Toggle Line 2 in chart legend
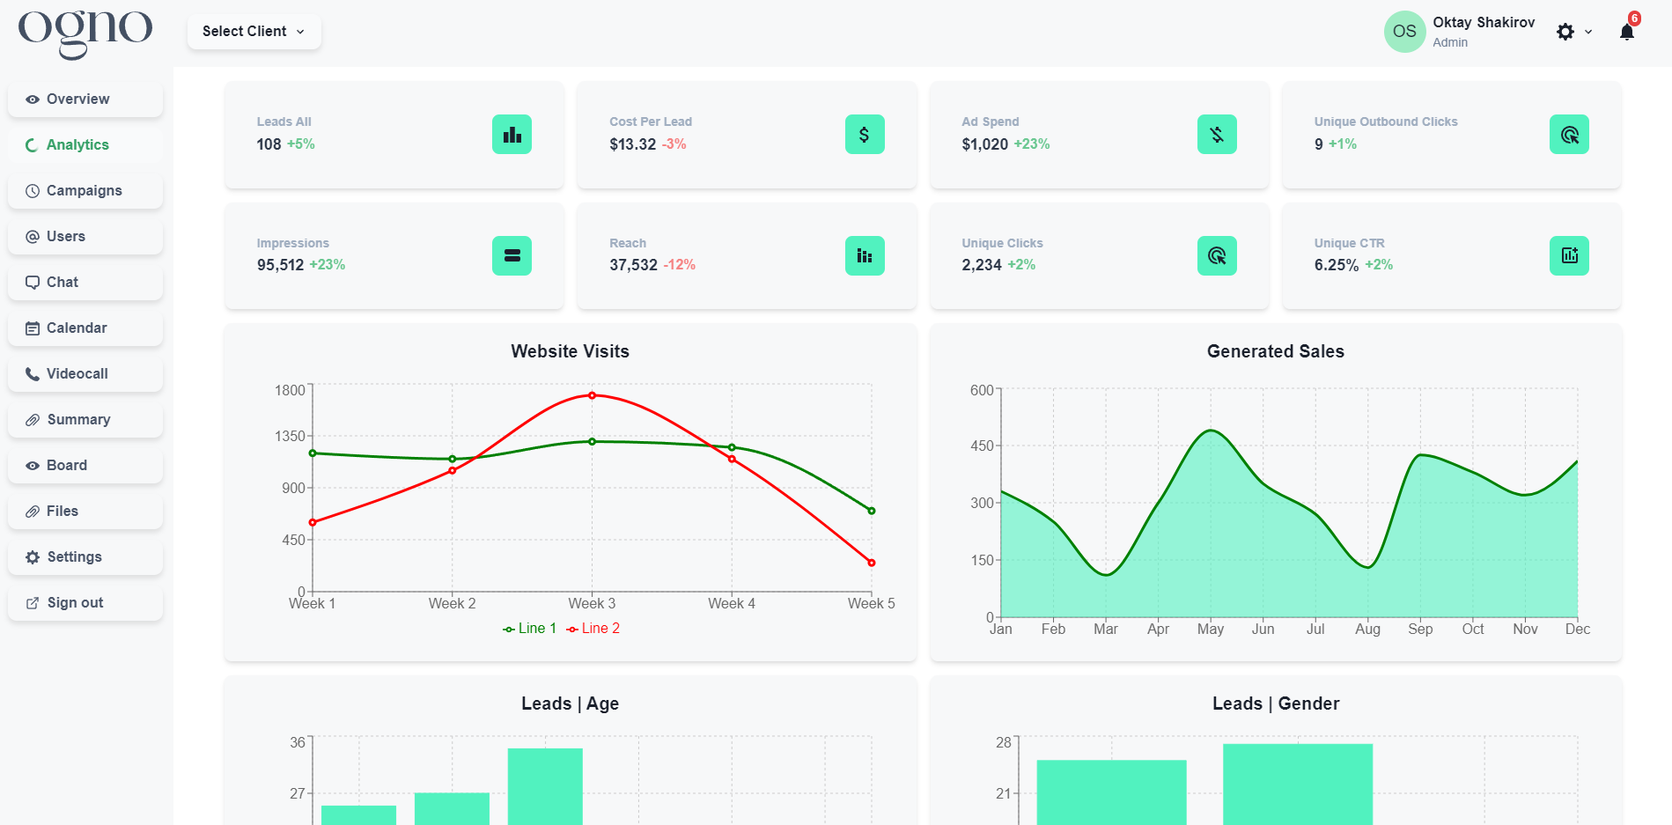 click(x=593, y=629)
